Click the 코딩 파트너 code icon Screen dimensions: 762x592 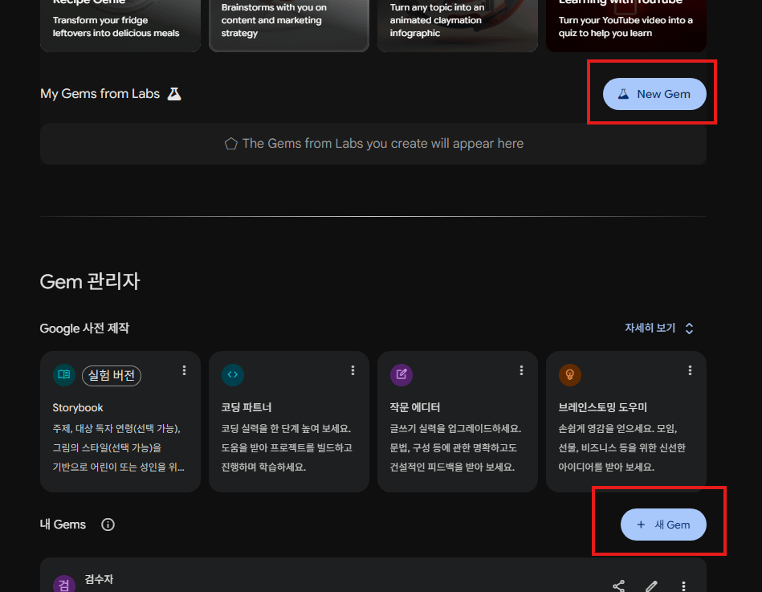point(233,375)
